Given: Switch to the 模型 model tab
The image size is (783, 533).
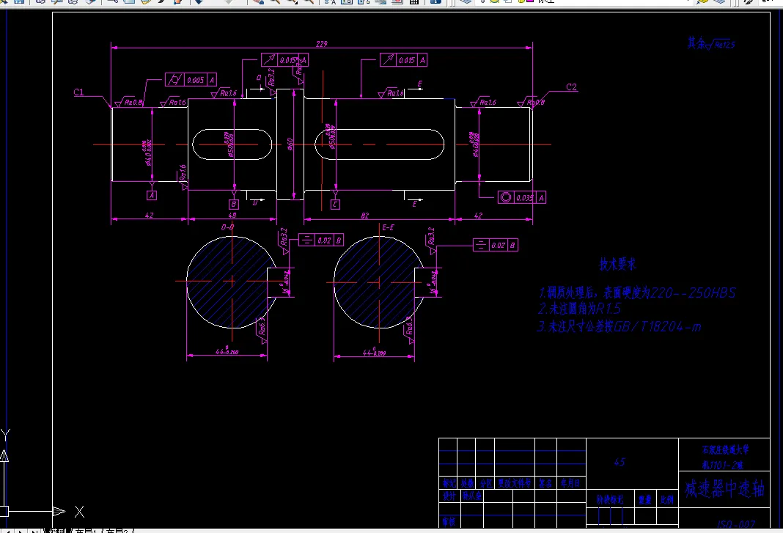Looking at the screenshot, I should [57, 531].
